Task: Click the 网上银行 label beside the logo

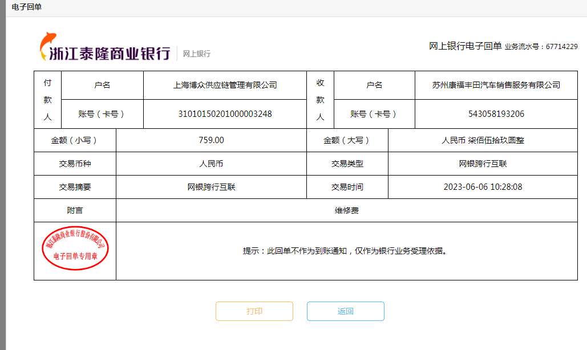Action: (196, 54)
